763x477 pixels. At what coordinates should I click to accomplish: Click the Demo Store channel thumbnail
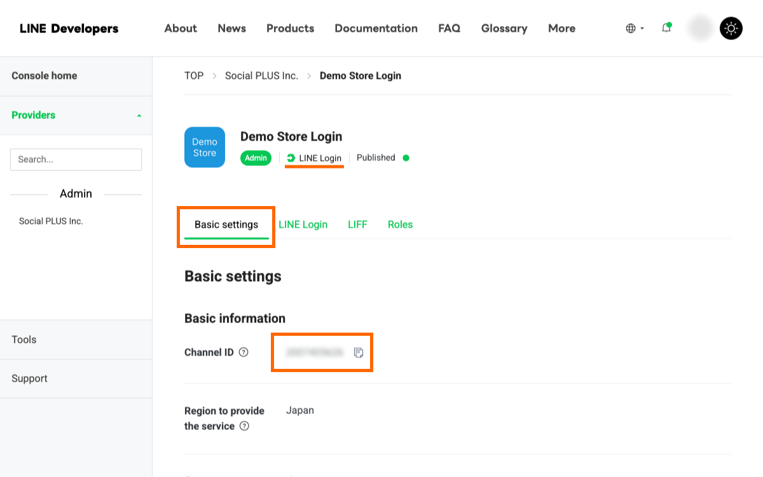click(205, 147)
